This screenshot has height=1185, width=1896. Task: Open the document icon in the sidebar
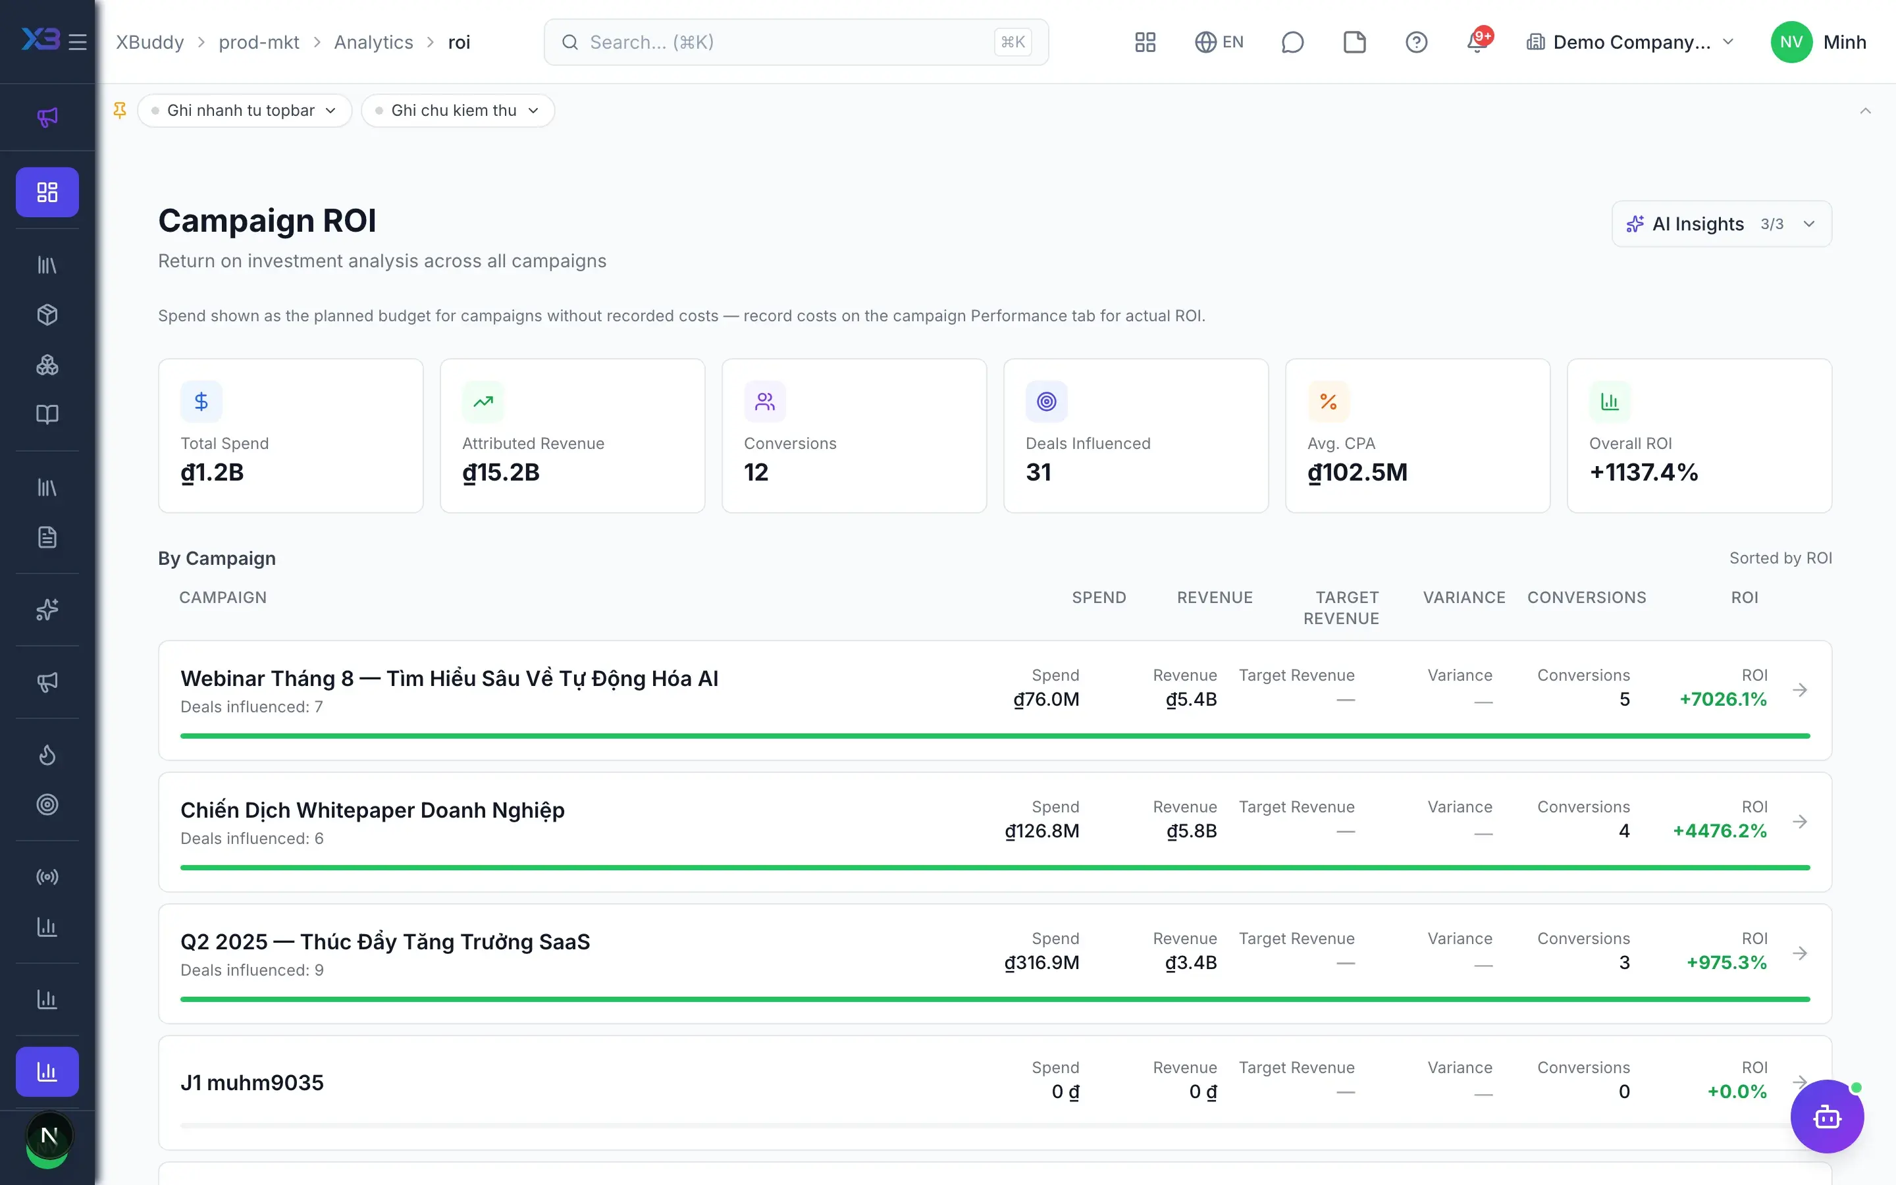[47, 537]
